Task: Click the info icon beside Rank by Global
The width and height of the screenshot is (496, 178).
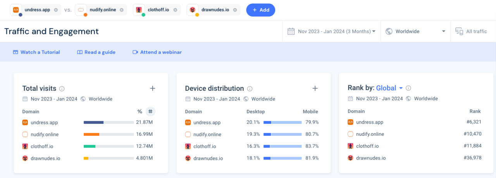Action: pos(408,88)
